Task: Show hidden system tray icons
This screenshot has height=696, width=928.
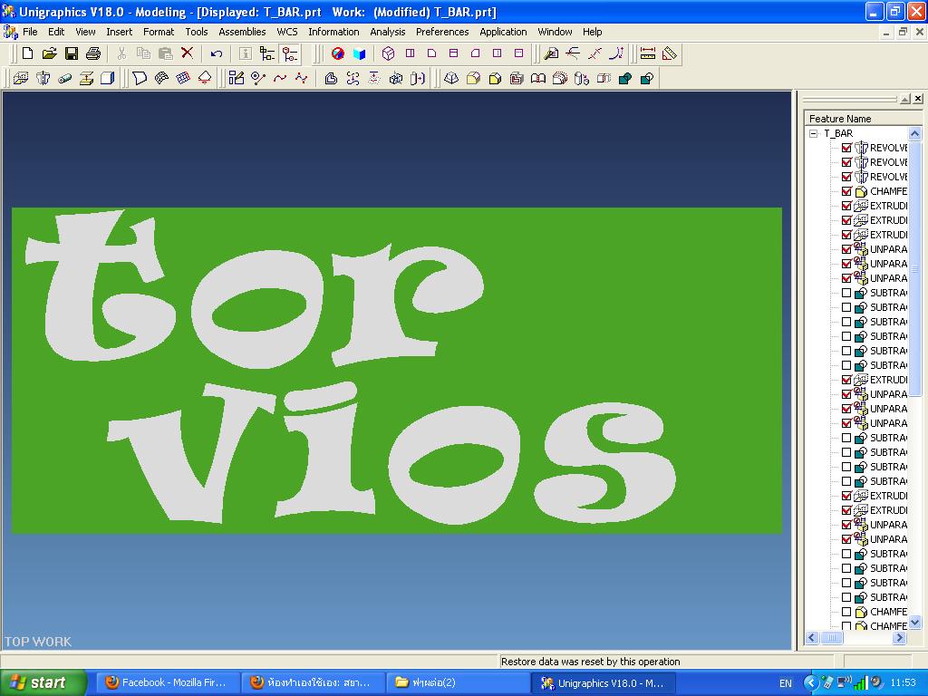Action: [809, 683]
